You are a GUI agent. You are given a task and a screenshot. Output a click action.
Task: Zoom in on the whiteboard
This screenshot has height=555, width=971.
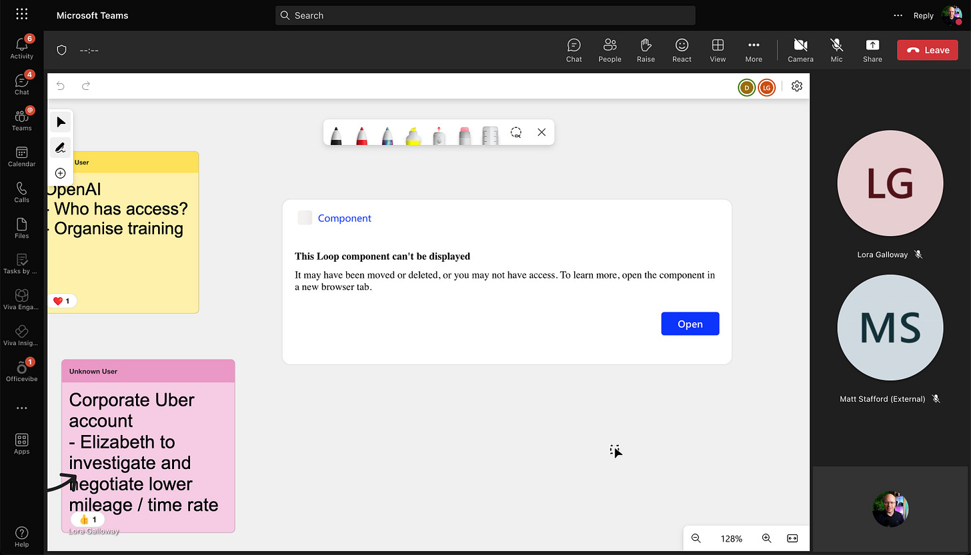tap(767, 538)
